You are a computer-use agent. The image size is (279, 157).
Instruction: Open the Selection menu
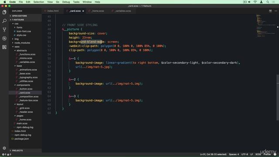(39, 2)
